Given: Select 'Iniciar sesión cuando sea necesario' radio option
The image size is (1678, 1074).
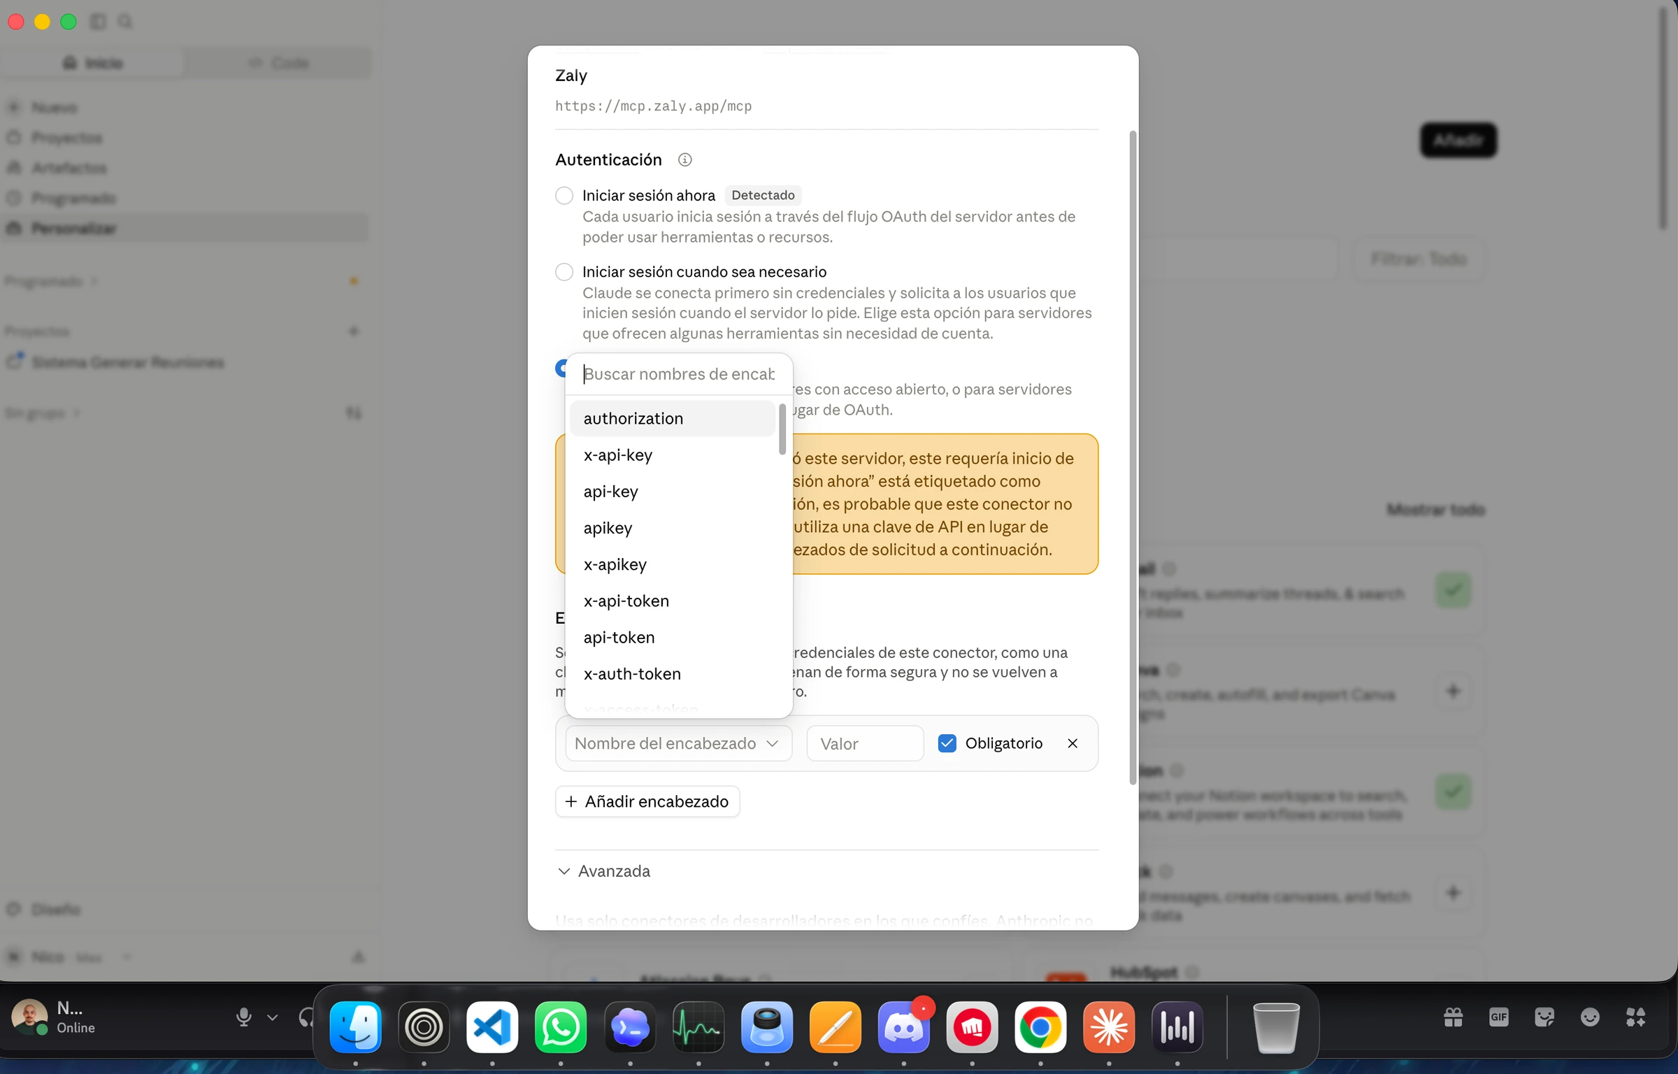Looking at the screenshot, I should (564, 271).
